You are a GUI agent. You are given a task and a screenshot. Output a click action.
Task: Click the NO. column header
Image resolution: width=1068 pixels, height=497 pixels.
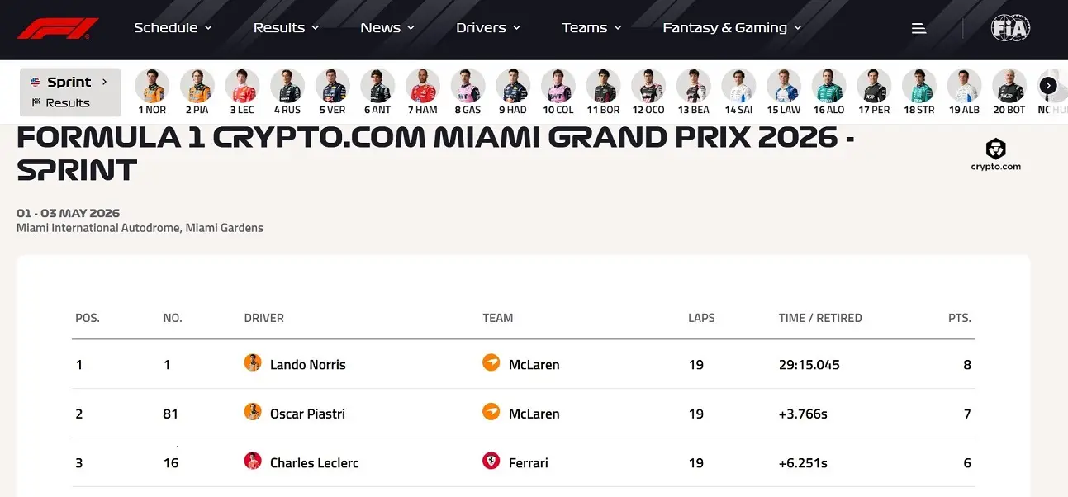[x=173, y=318]
